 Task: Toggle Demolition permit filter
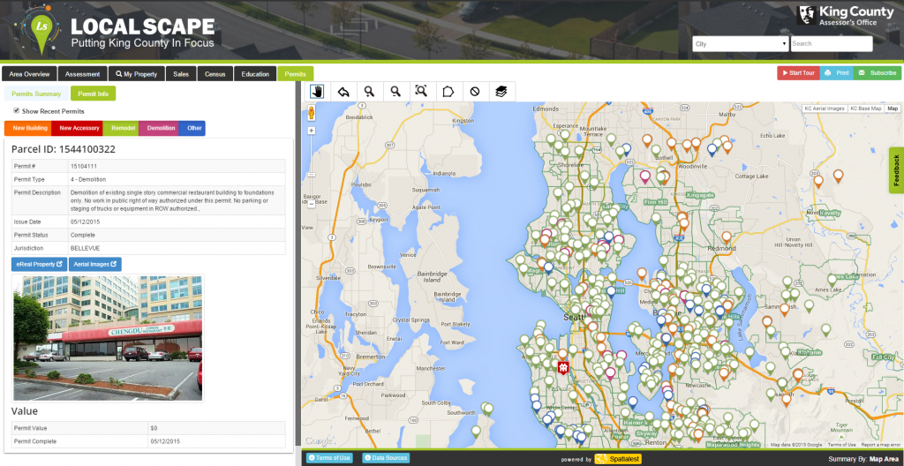159,128
